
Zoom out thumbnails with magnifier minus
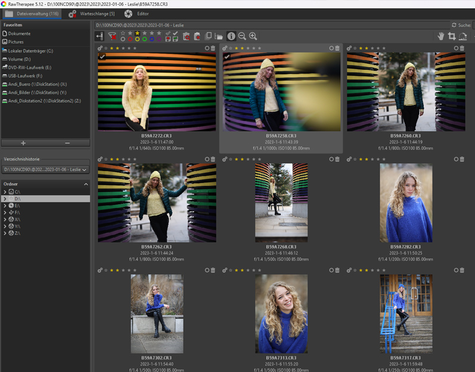pyautogui.click(x=242, y=36)
